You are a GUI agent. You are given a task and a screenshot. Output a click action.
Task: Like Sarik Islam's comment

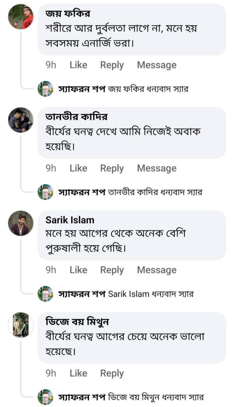78,270
